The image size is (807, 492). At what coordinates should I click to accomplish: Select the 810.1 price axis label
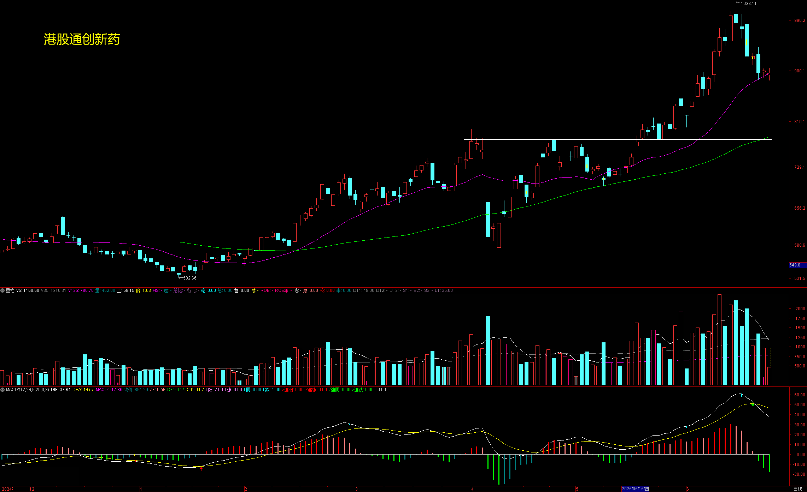click(799, 122)
